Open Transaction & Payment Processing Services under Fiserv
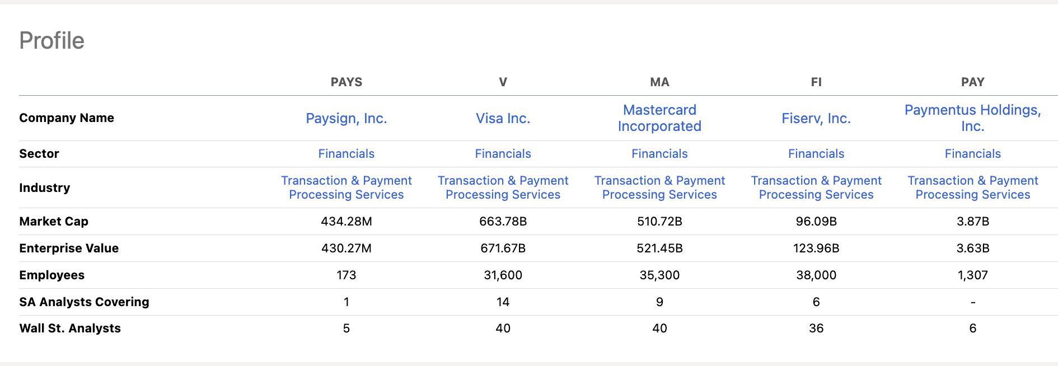Viewport: 1058px width, 366px height. (816, 187)
